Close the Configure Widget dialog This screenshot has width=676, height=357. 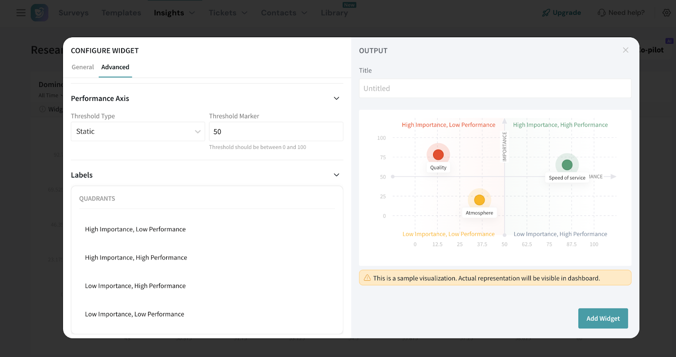[x=625, y=50]
